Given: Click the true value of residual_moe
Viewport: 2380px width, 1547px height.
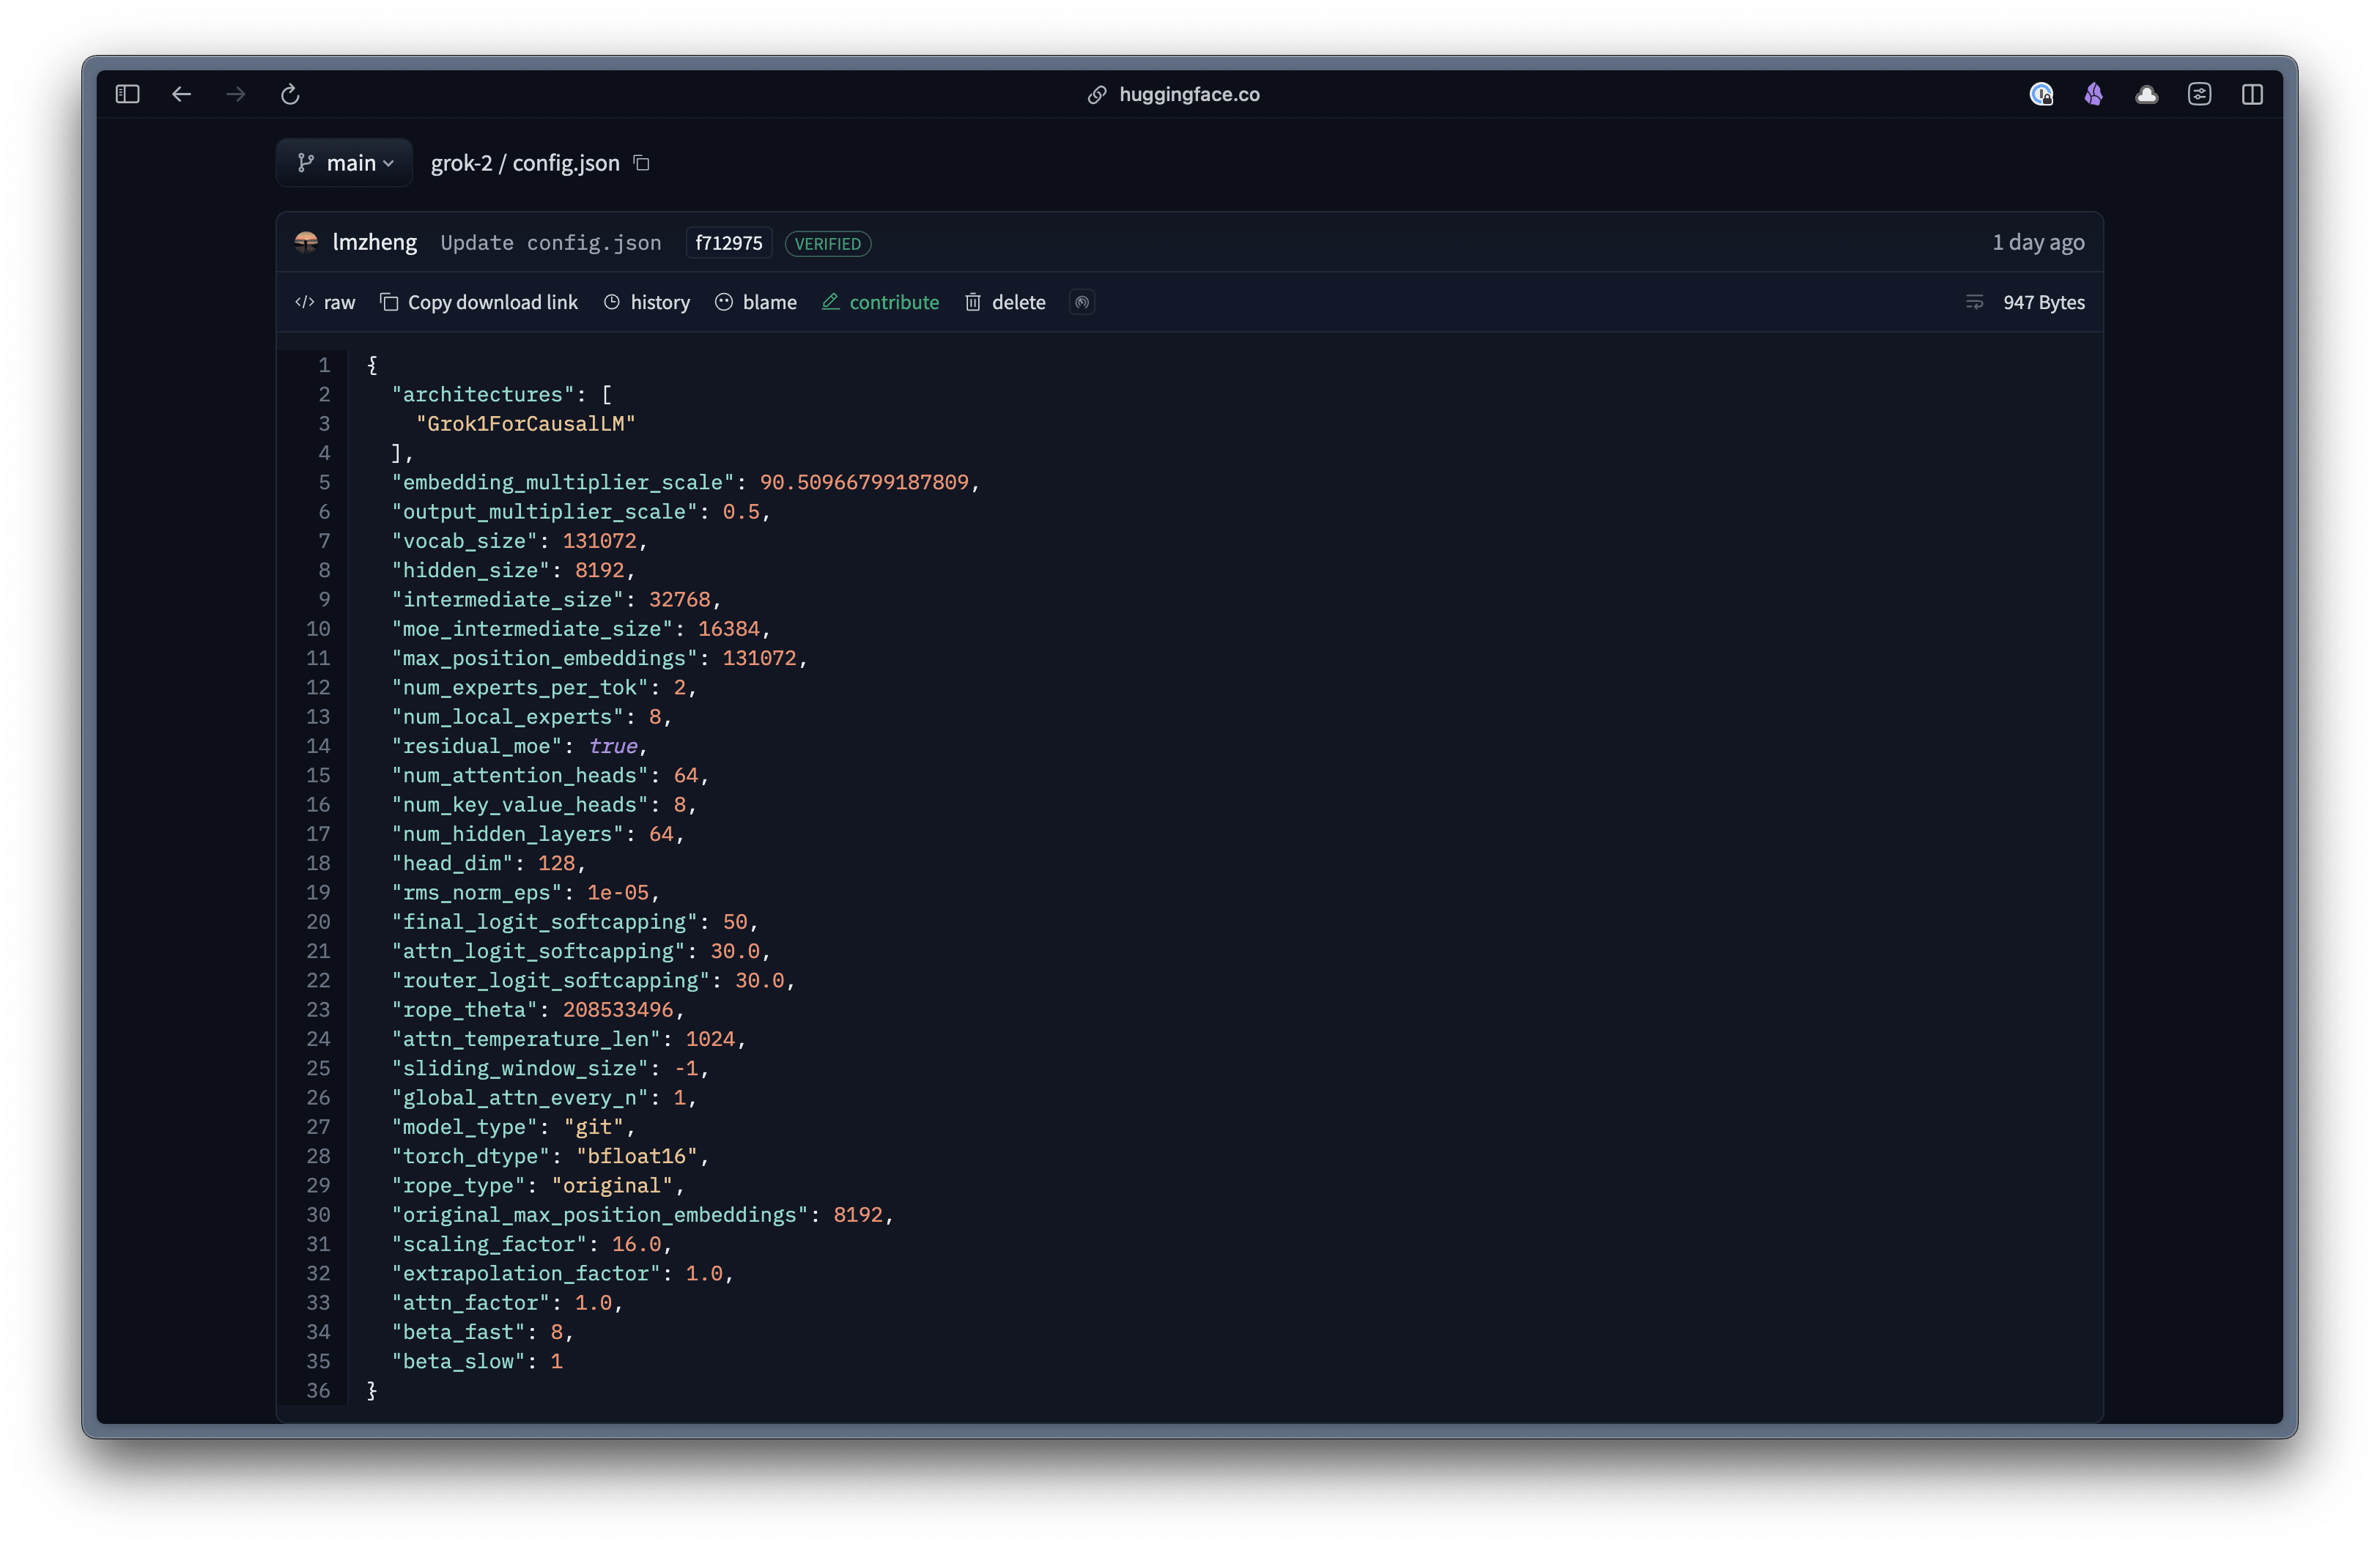Looking at the screenshot, I should click(613, 746).
